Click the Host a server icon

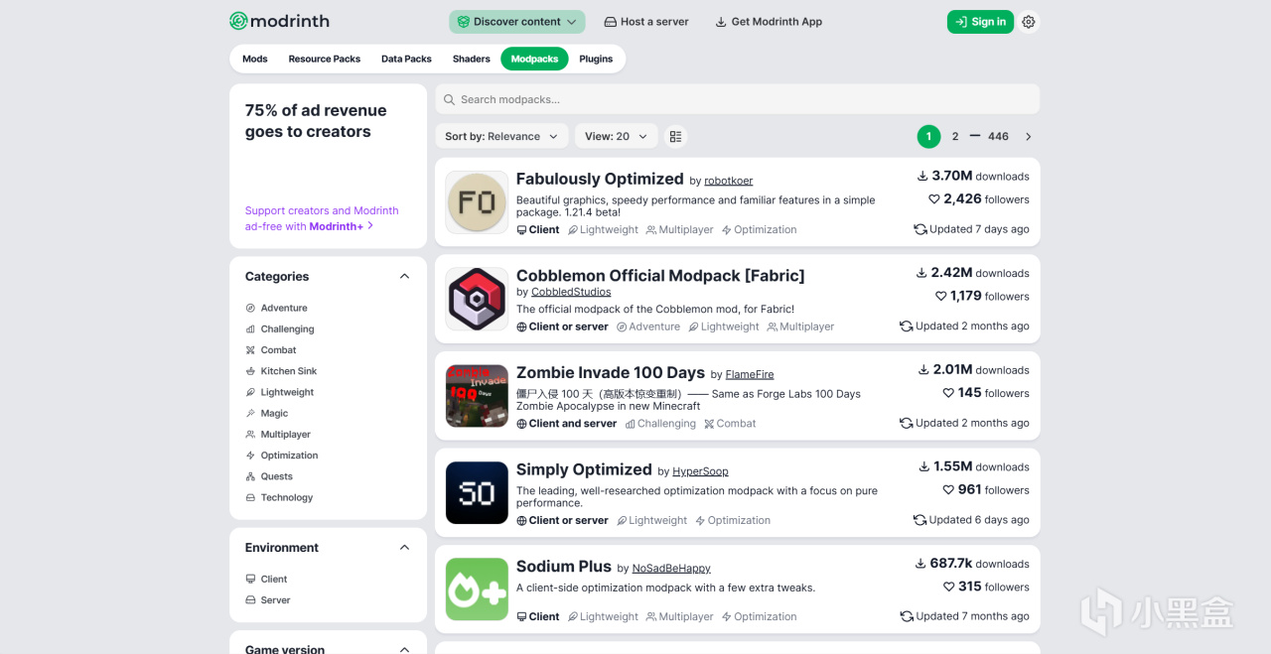[x=611, y=22]
